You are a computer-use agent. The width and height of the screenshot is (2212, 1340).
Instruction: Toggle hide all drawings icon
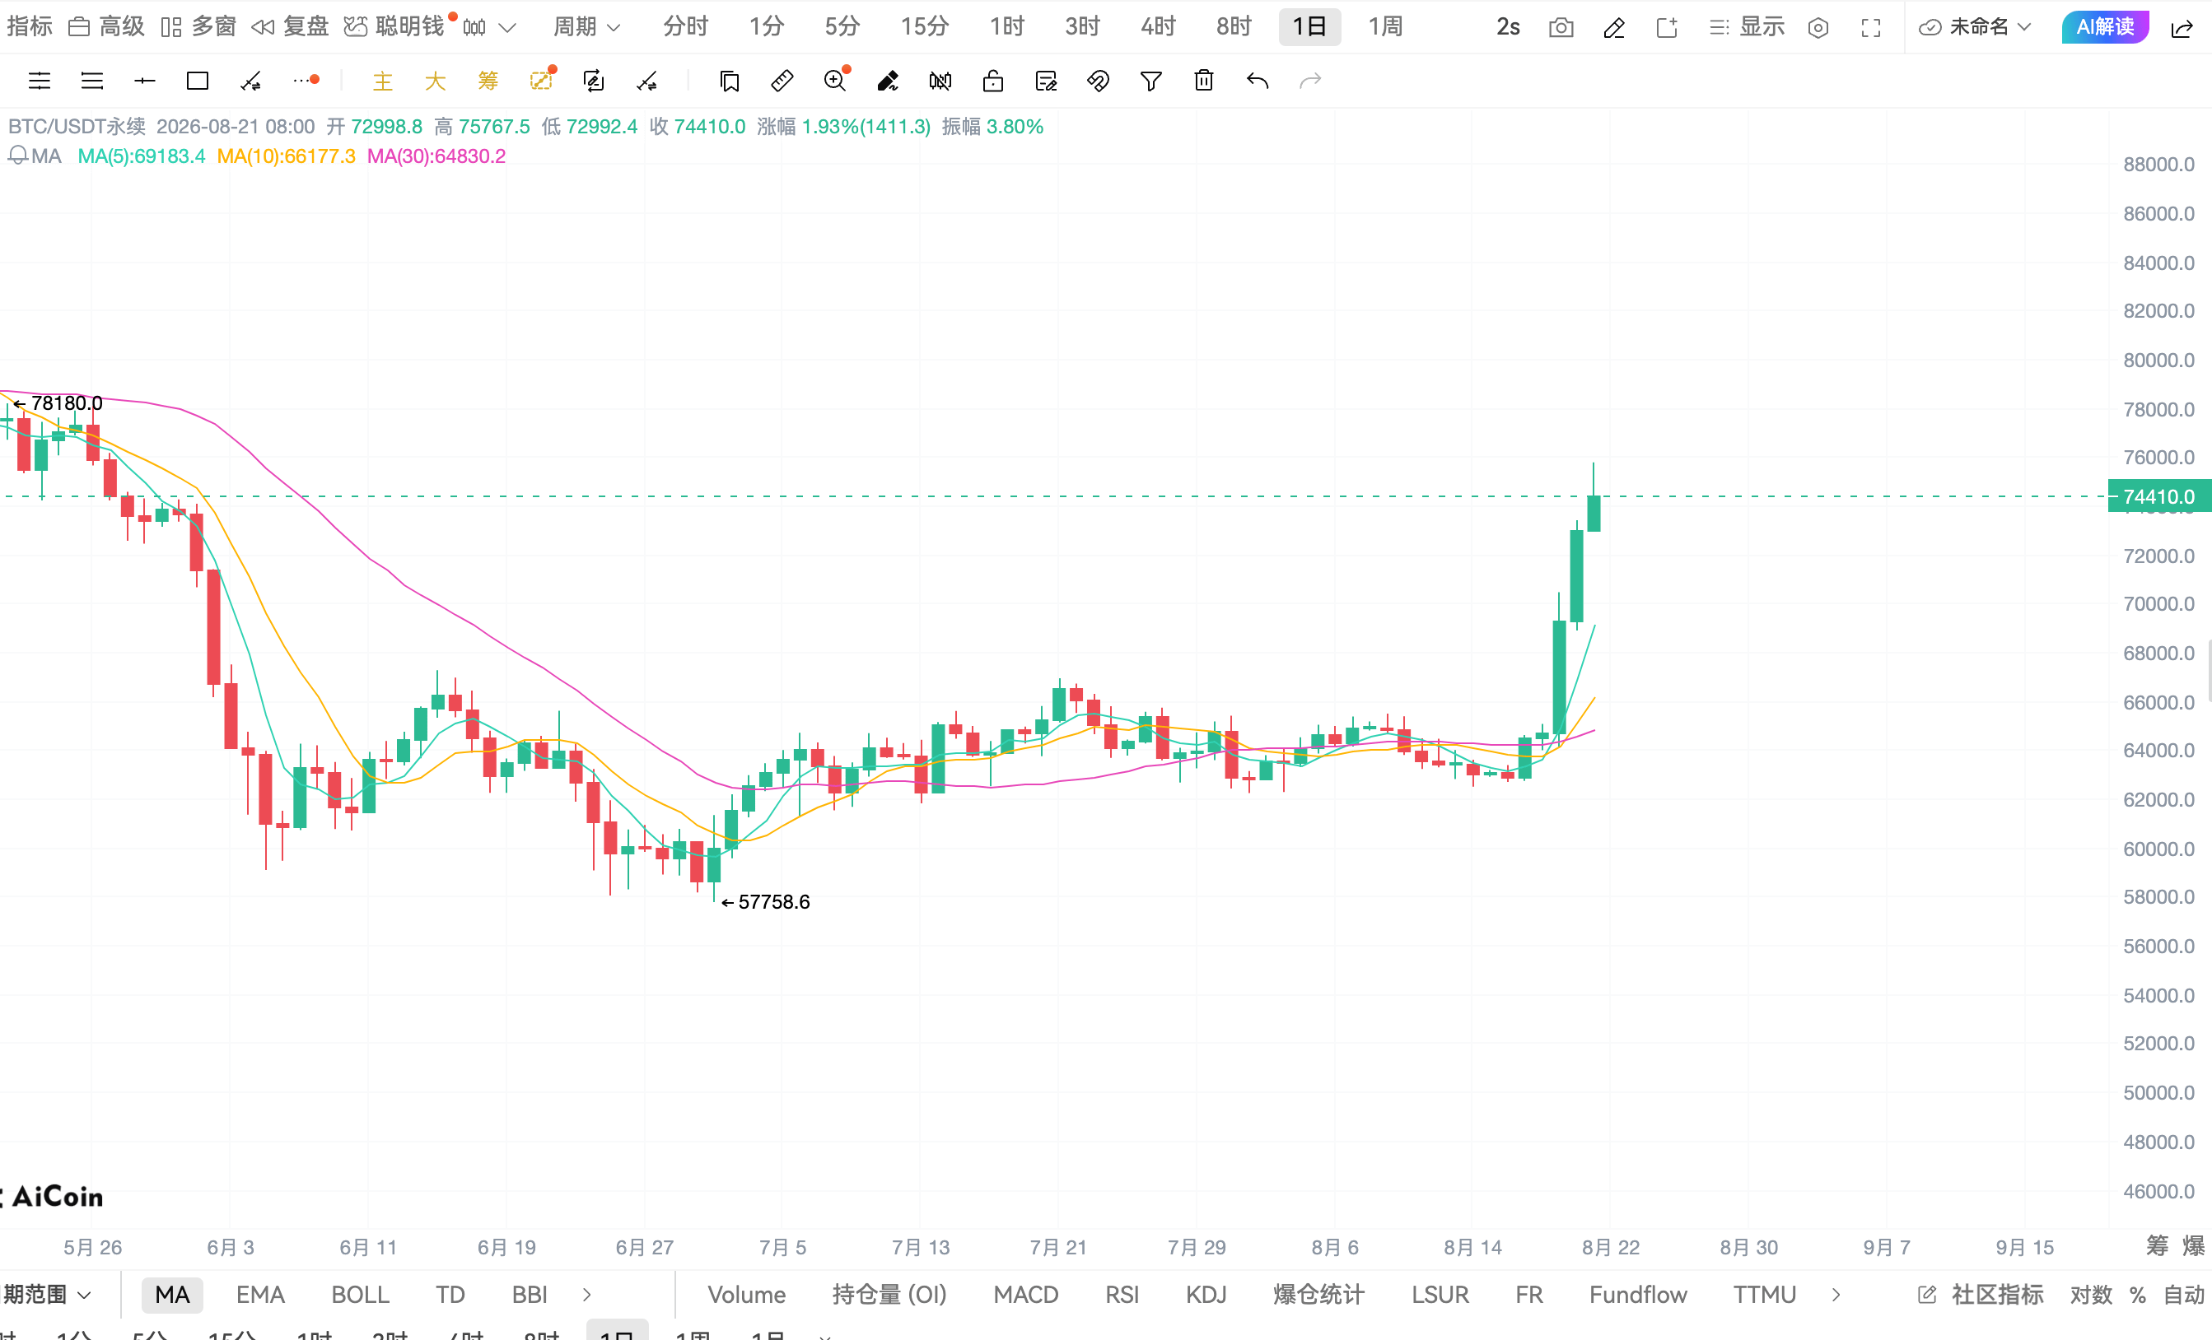click(x=940, y=81)
